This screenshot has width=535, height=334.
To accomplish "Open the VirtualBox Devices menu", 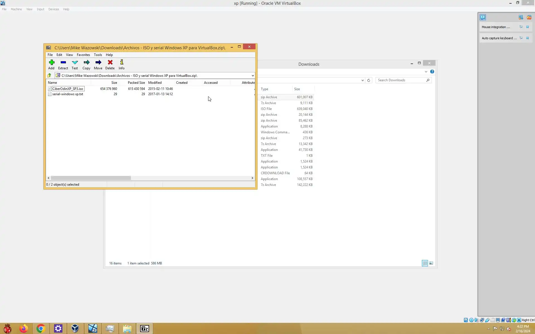I will coord(53,9).
